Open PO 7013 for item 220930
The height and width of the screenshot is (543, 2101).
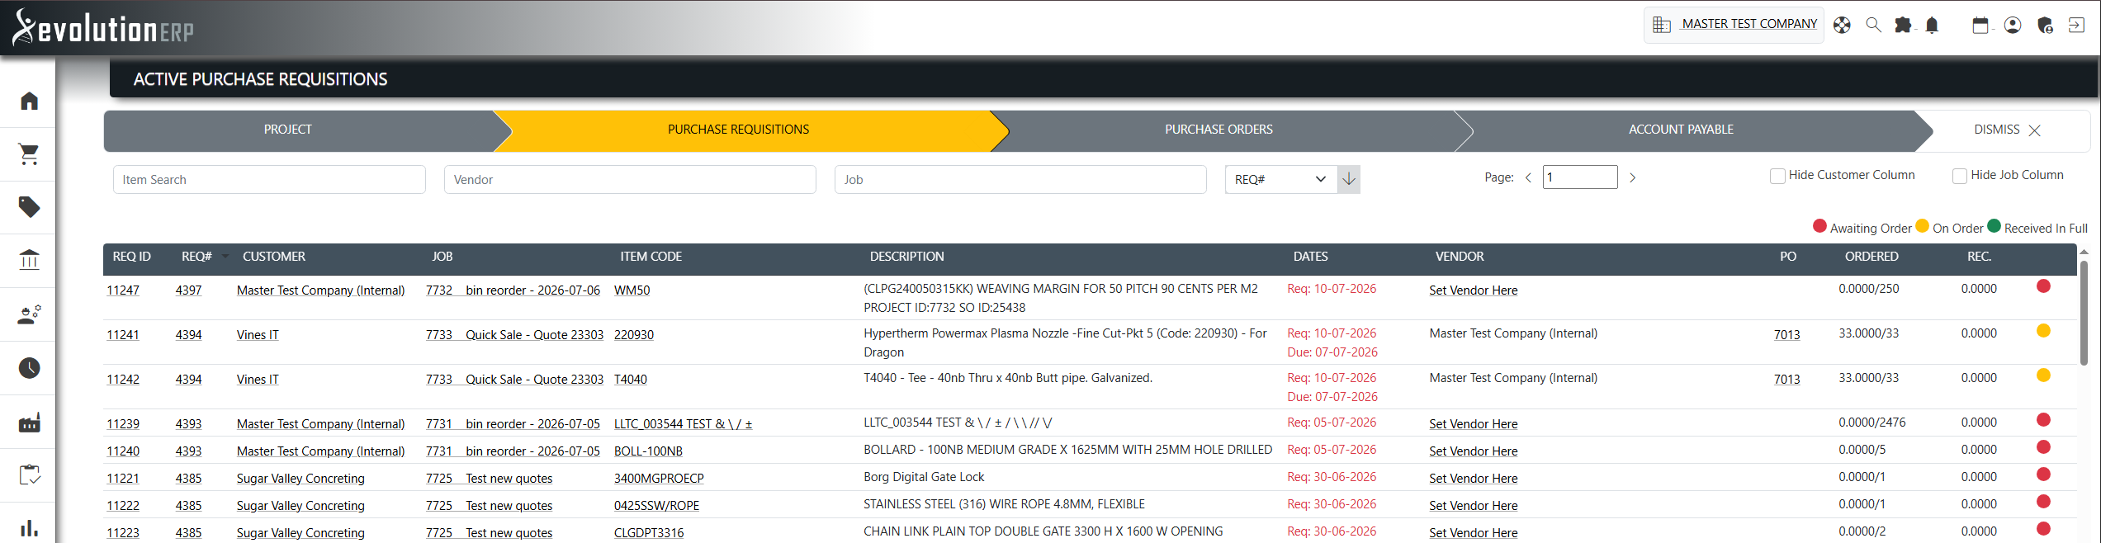tap(1786, 335)
